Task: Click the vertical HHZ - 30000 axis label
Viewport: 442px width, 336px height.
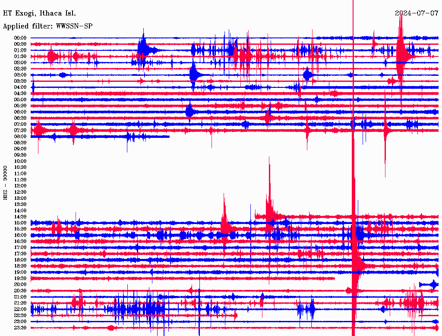Action: pos(5,183)
